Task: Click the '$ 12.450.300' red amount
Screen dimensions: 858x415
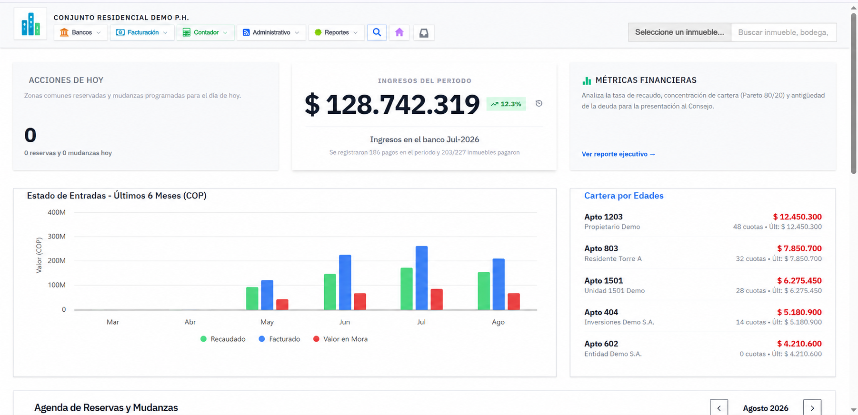Action: (798, 217)
